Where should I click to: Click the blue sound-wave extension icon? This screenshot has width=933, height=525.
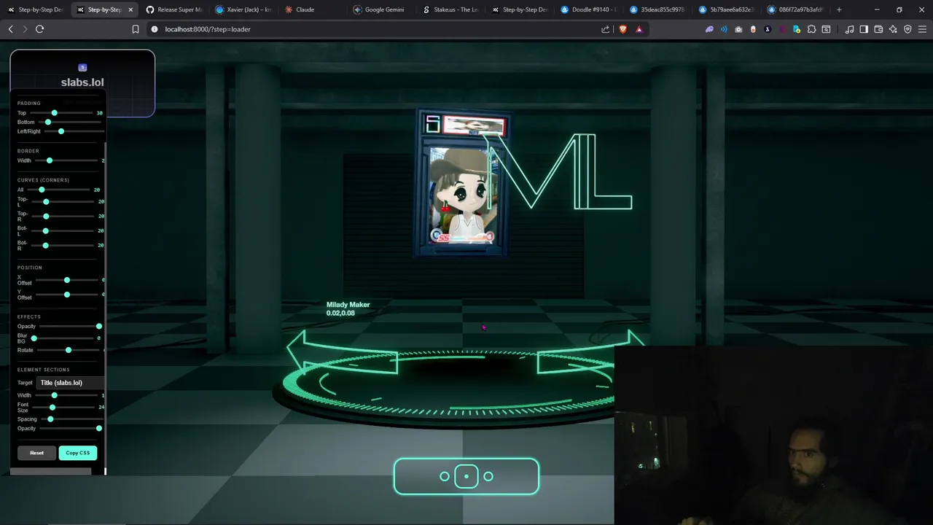click(x=724, y=29)
